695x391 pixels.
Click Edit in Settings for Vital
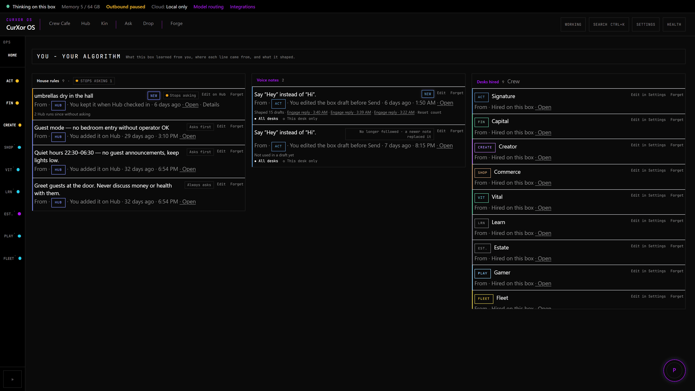[648, 195]
